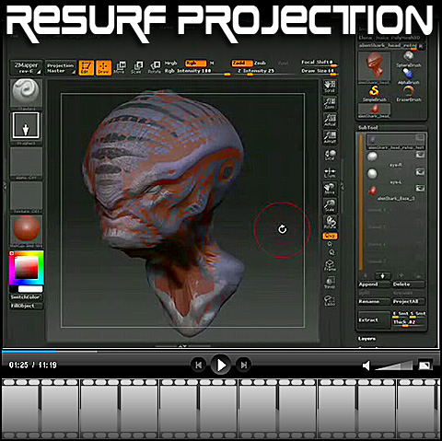Screen dimensions: 442x441
Task: Adjust the Focal Shift slider
Action: click(320, 63)
